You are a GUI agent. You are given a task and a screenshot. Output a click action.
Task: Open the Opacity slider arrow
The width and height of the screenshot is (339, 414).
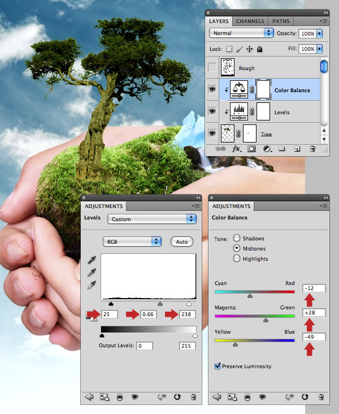coord(319,33)
